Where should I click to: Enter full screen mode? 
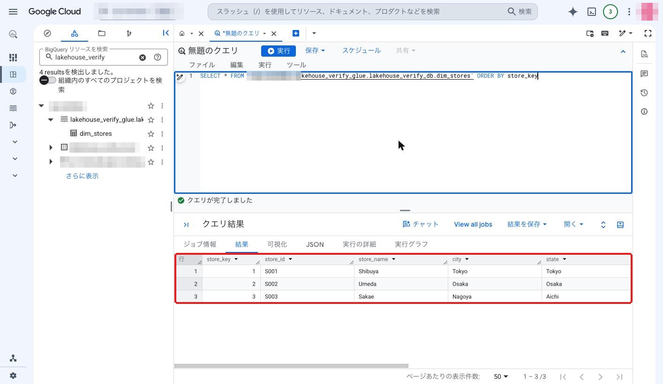pos(648,33)
